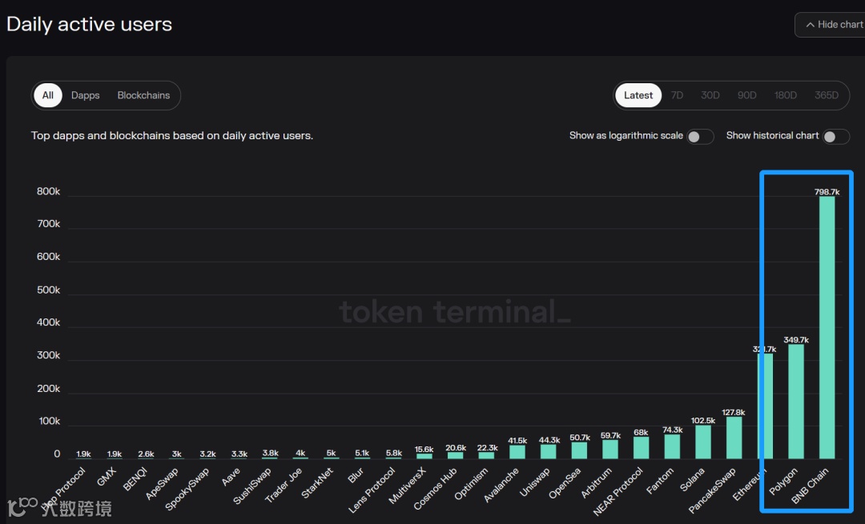Select the All filter tab

pos(48,95)
